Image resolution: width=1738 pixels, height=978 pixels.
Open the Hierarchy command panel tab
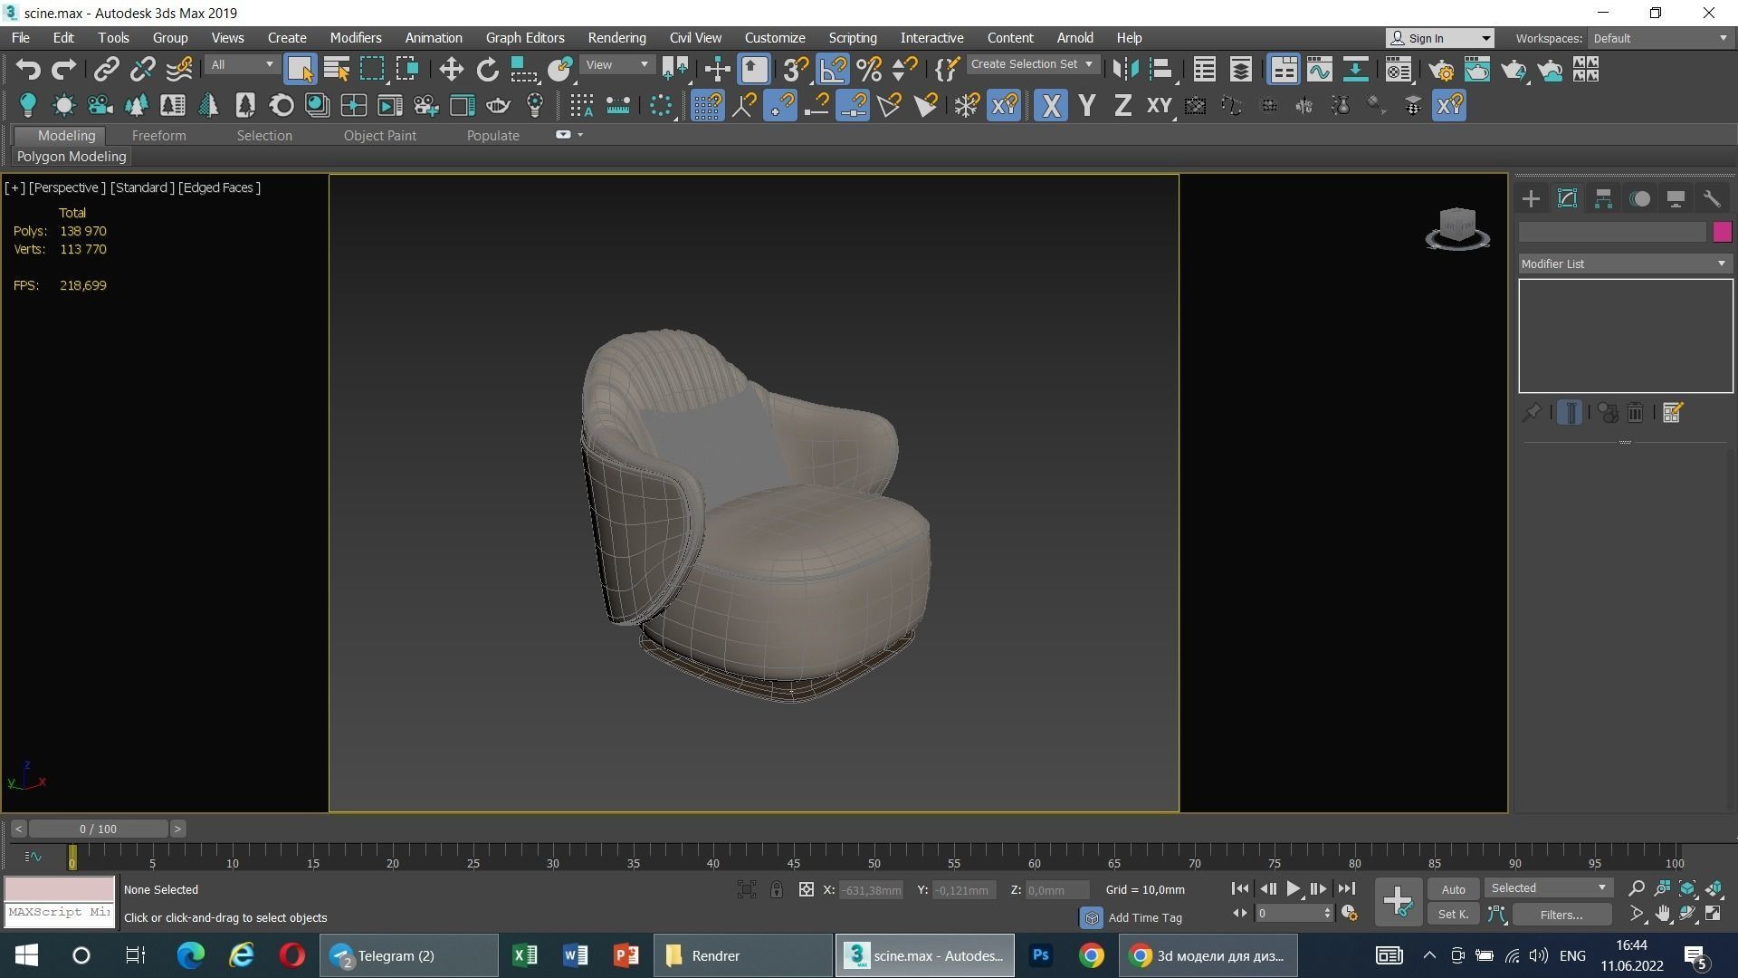click(1603, 199)
